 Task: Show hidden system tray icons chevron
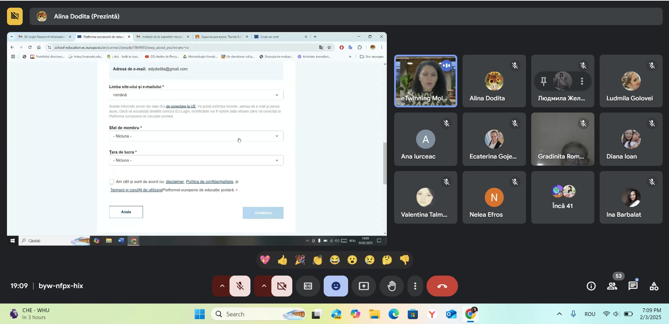[559, 314]
